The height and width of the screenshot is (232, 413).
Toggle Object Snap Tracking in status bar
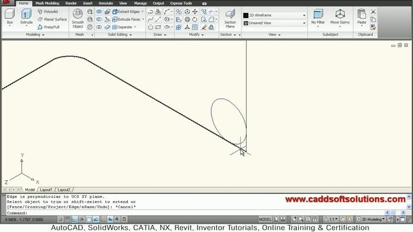coord(96,219)
